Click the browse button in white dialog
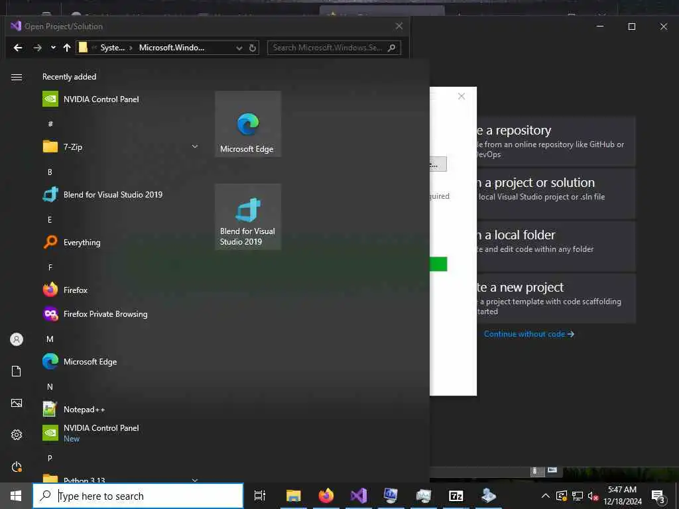This screenshot has height=509, width=679. tap(438, 164)
